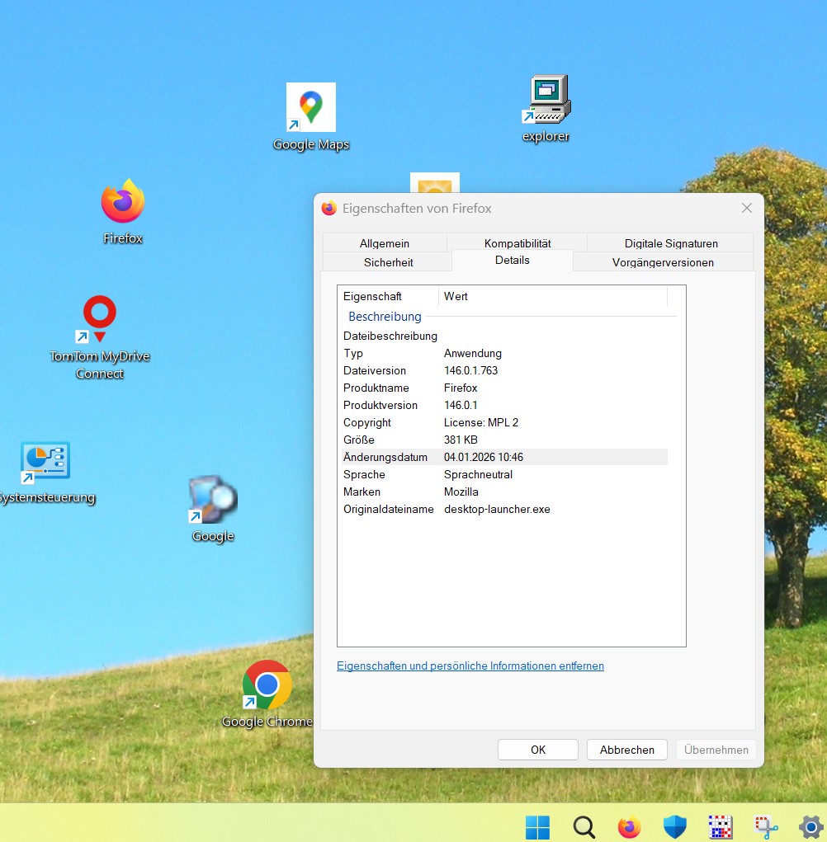
Task: Select the Änderungsdatum row in details list
Action: click(x=502, y=457)
